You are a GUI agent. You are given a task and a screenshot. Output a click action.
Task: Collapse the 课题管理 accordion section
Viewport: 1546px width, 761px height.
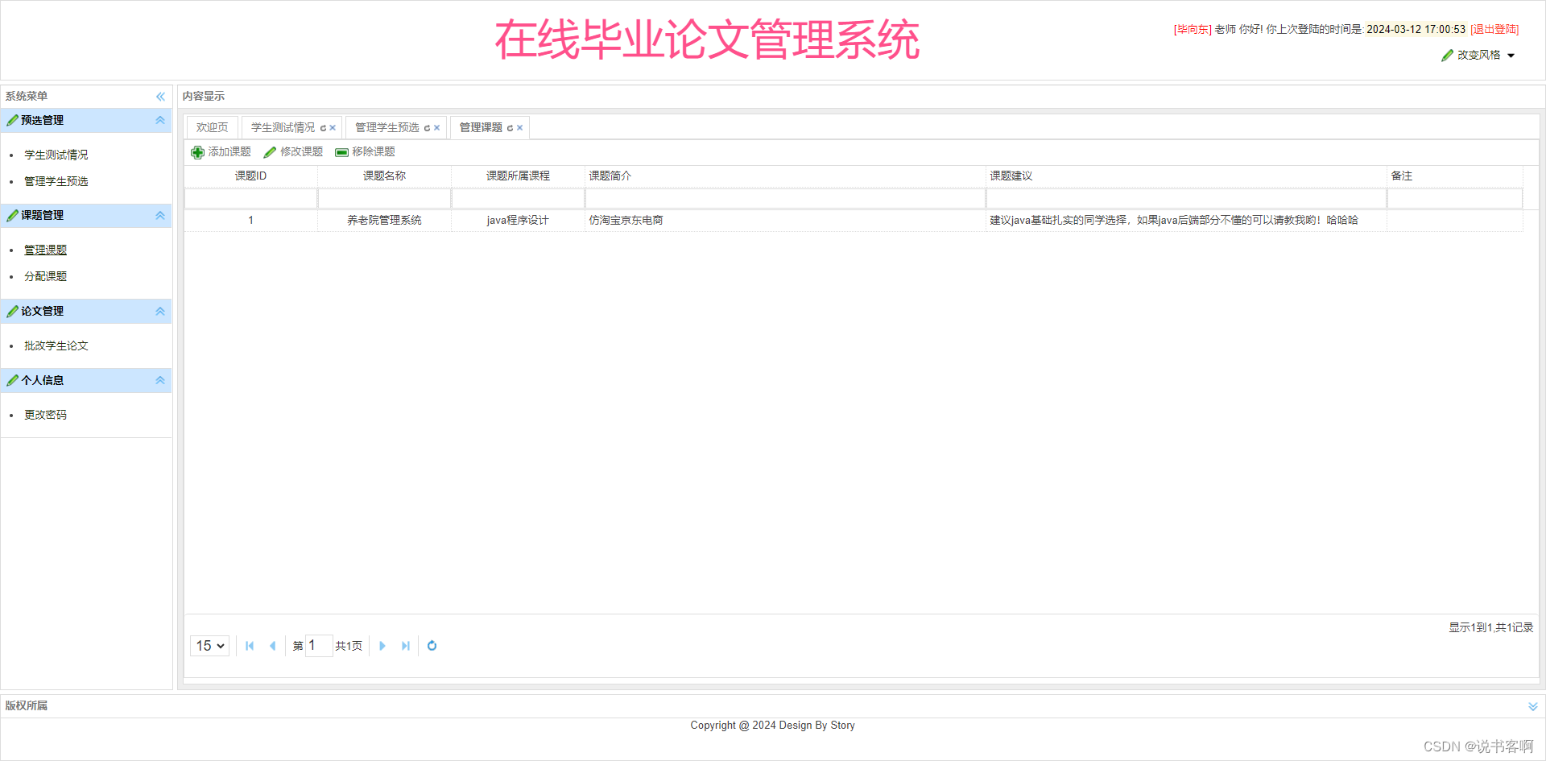tap(160, 215)
